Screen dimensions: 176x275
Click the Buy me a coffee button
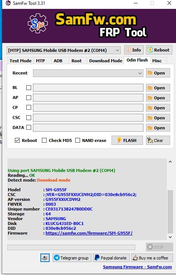152,258
